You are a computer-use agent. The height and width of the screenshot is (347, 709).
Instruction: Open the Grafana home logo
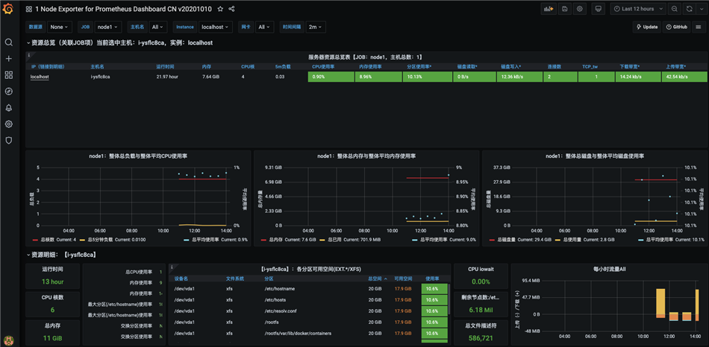tap(8, 8)
